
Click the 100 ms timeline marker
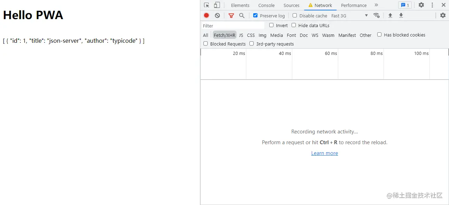421,53
